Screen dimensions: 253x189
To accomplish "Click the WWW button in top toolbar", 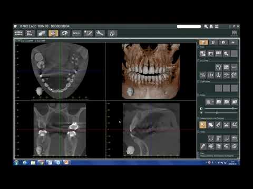I will coord(76,33).
